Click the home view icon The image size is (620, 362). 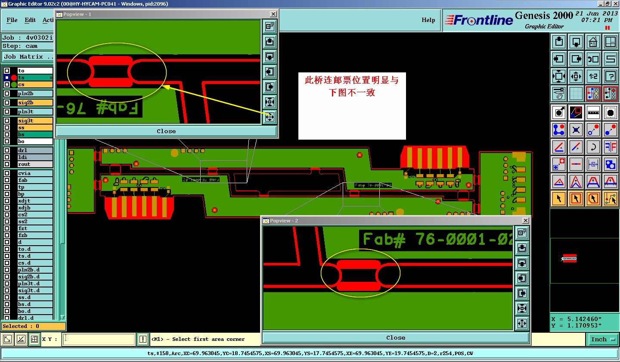pyautogui.click(x=593, y=42)
